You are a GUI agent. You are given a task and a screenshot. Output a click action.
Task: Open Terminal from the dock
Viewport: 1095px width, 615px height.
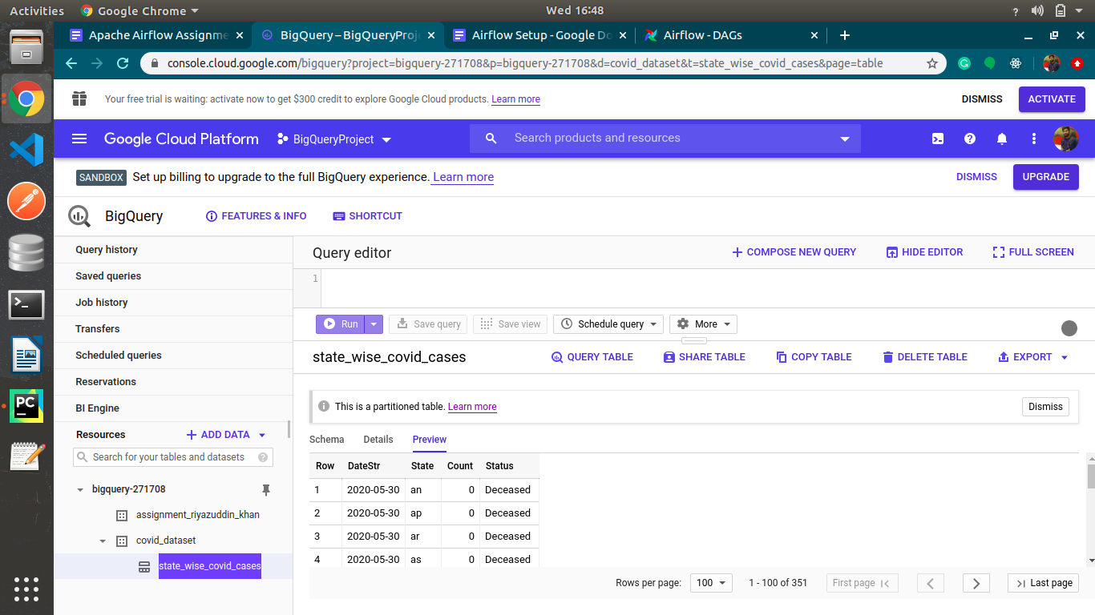pos(26,304)
